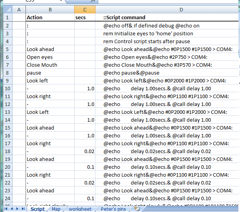
Task: Select the 'Look ahead' cell in row 5
Action: (50, 49)
